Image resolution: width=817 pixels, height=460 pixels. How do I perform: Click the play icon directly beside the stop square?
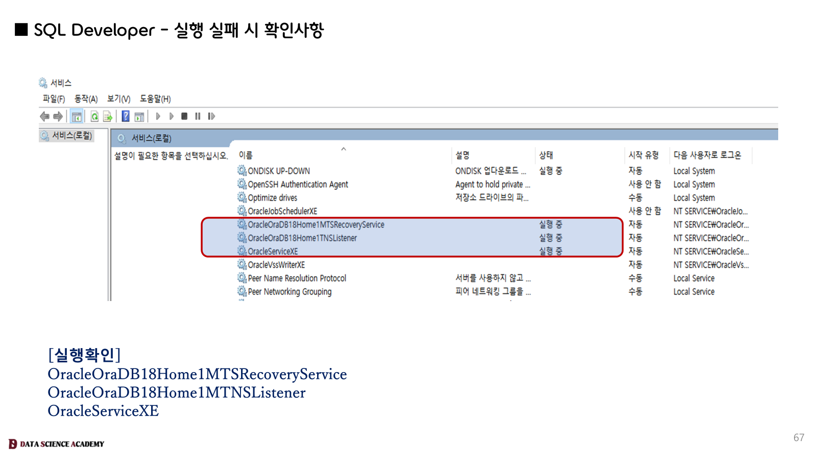[x=172, y=117]
